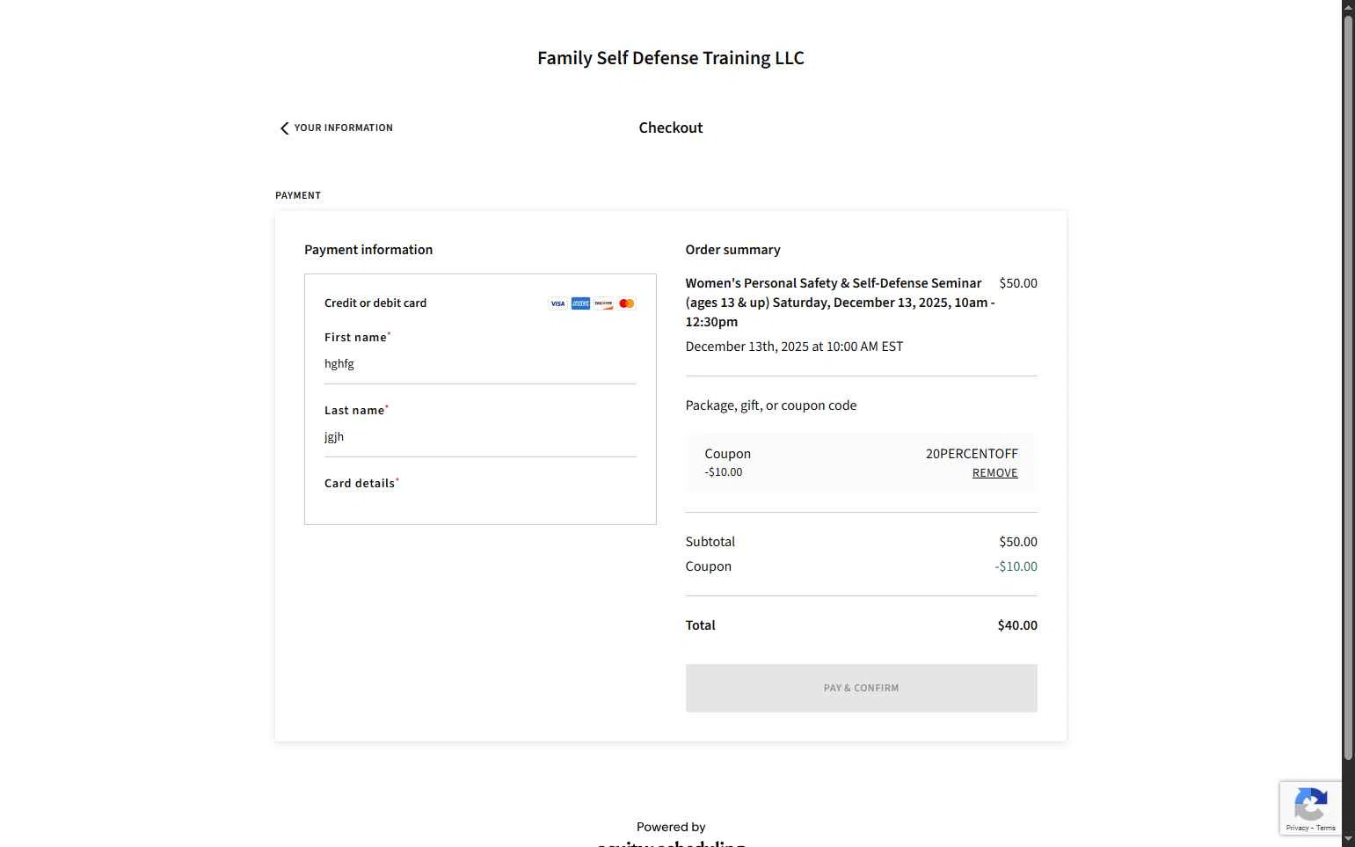The height and width of the screenshot is (847, 1355).
Task: Click the page vertical scrollbar
Action: point(1348,387)
